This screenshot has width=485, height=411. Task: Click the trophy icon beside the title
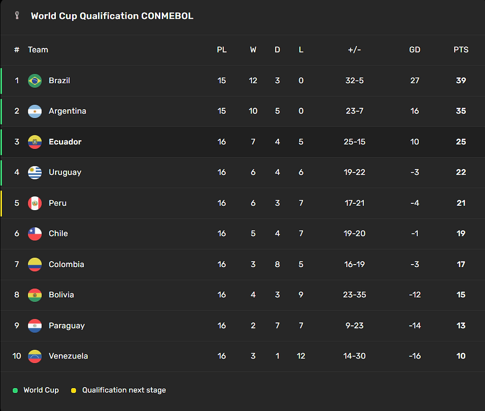17,15
